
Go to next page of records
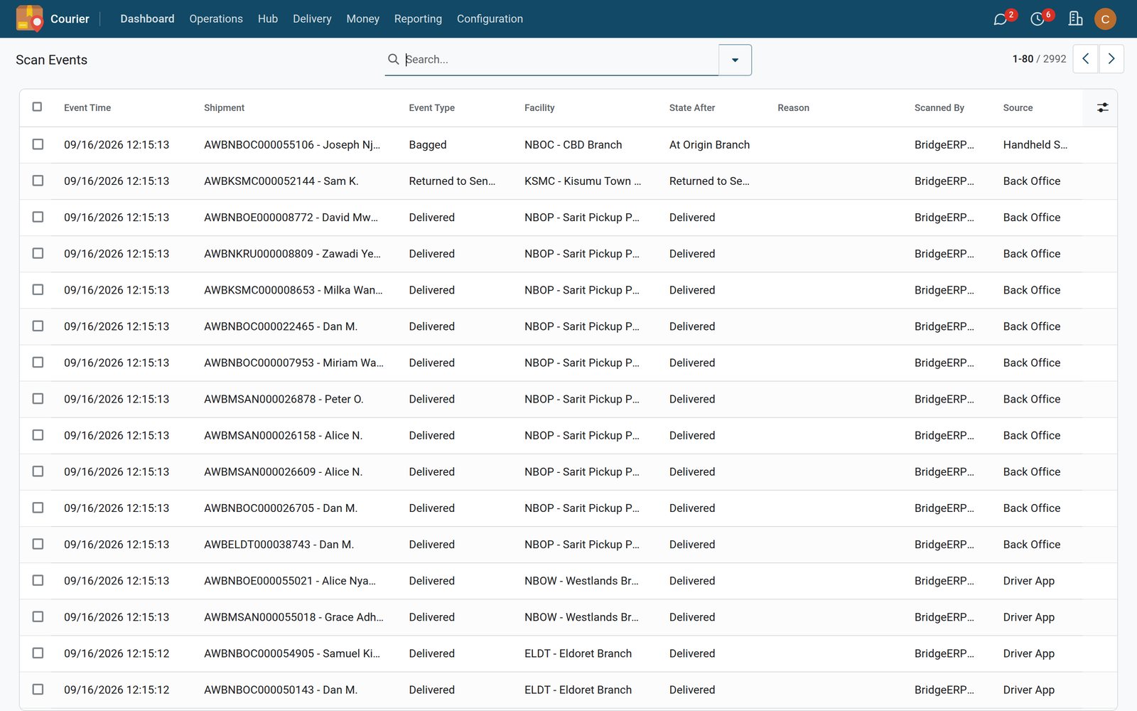tap(1111, 59)
